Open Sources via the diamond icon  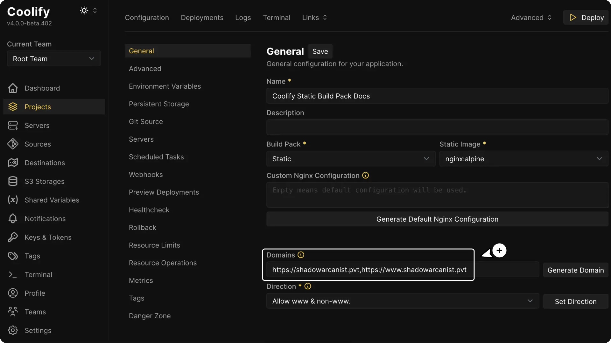pos(13,144)
